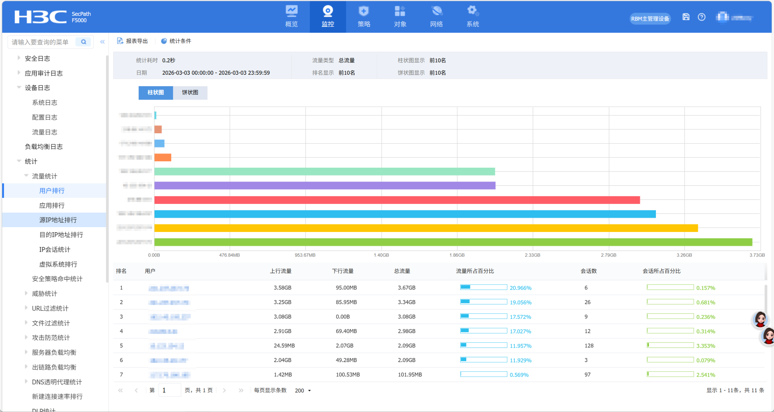Click the 报表导出 export button
Image resolution: width=774 pixels, height=412 pixels.
click(132, 41)
